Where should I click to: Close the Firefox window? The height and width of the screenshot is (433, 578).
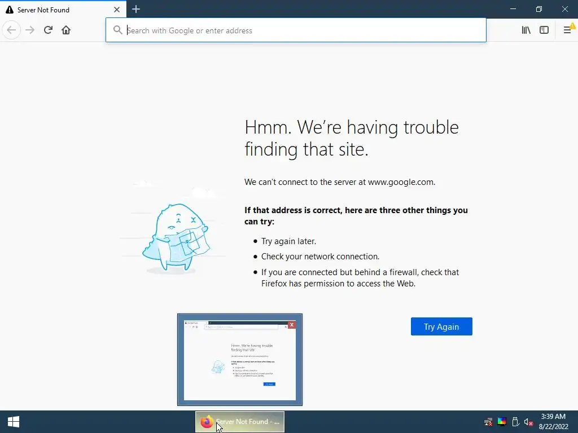(564, 9)
